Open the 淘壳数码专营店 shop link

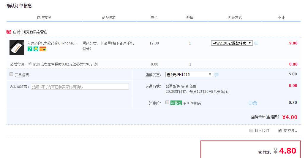35,32
